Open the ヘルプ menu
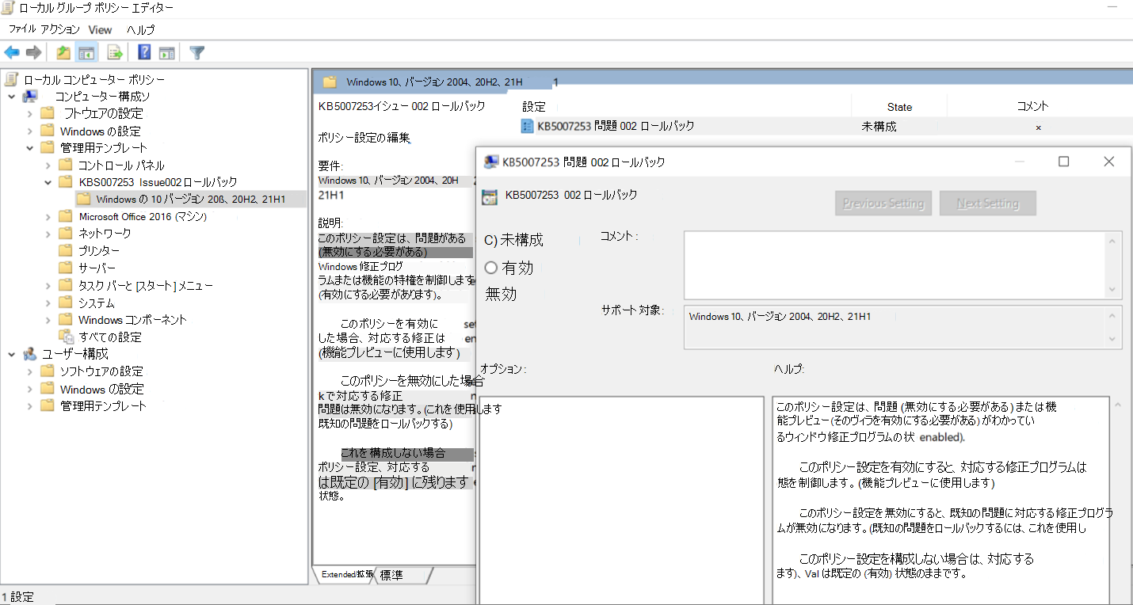 coord(141,29)
